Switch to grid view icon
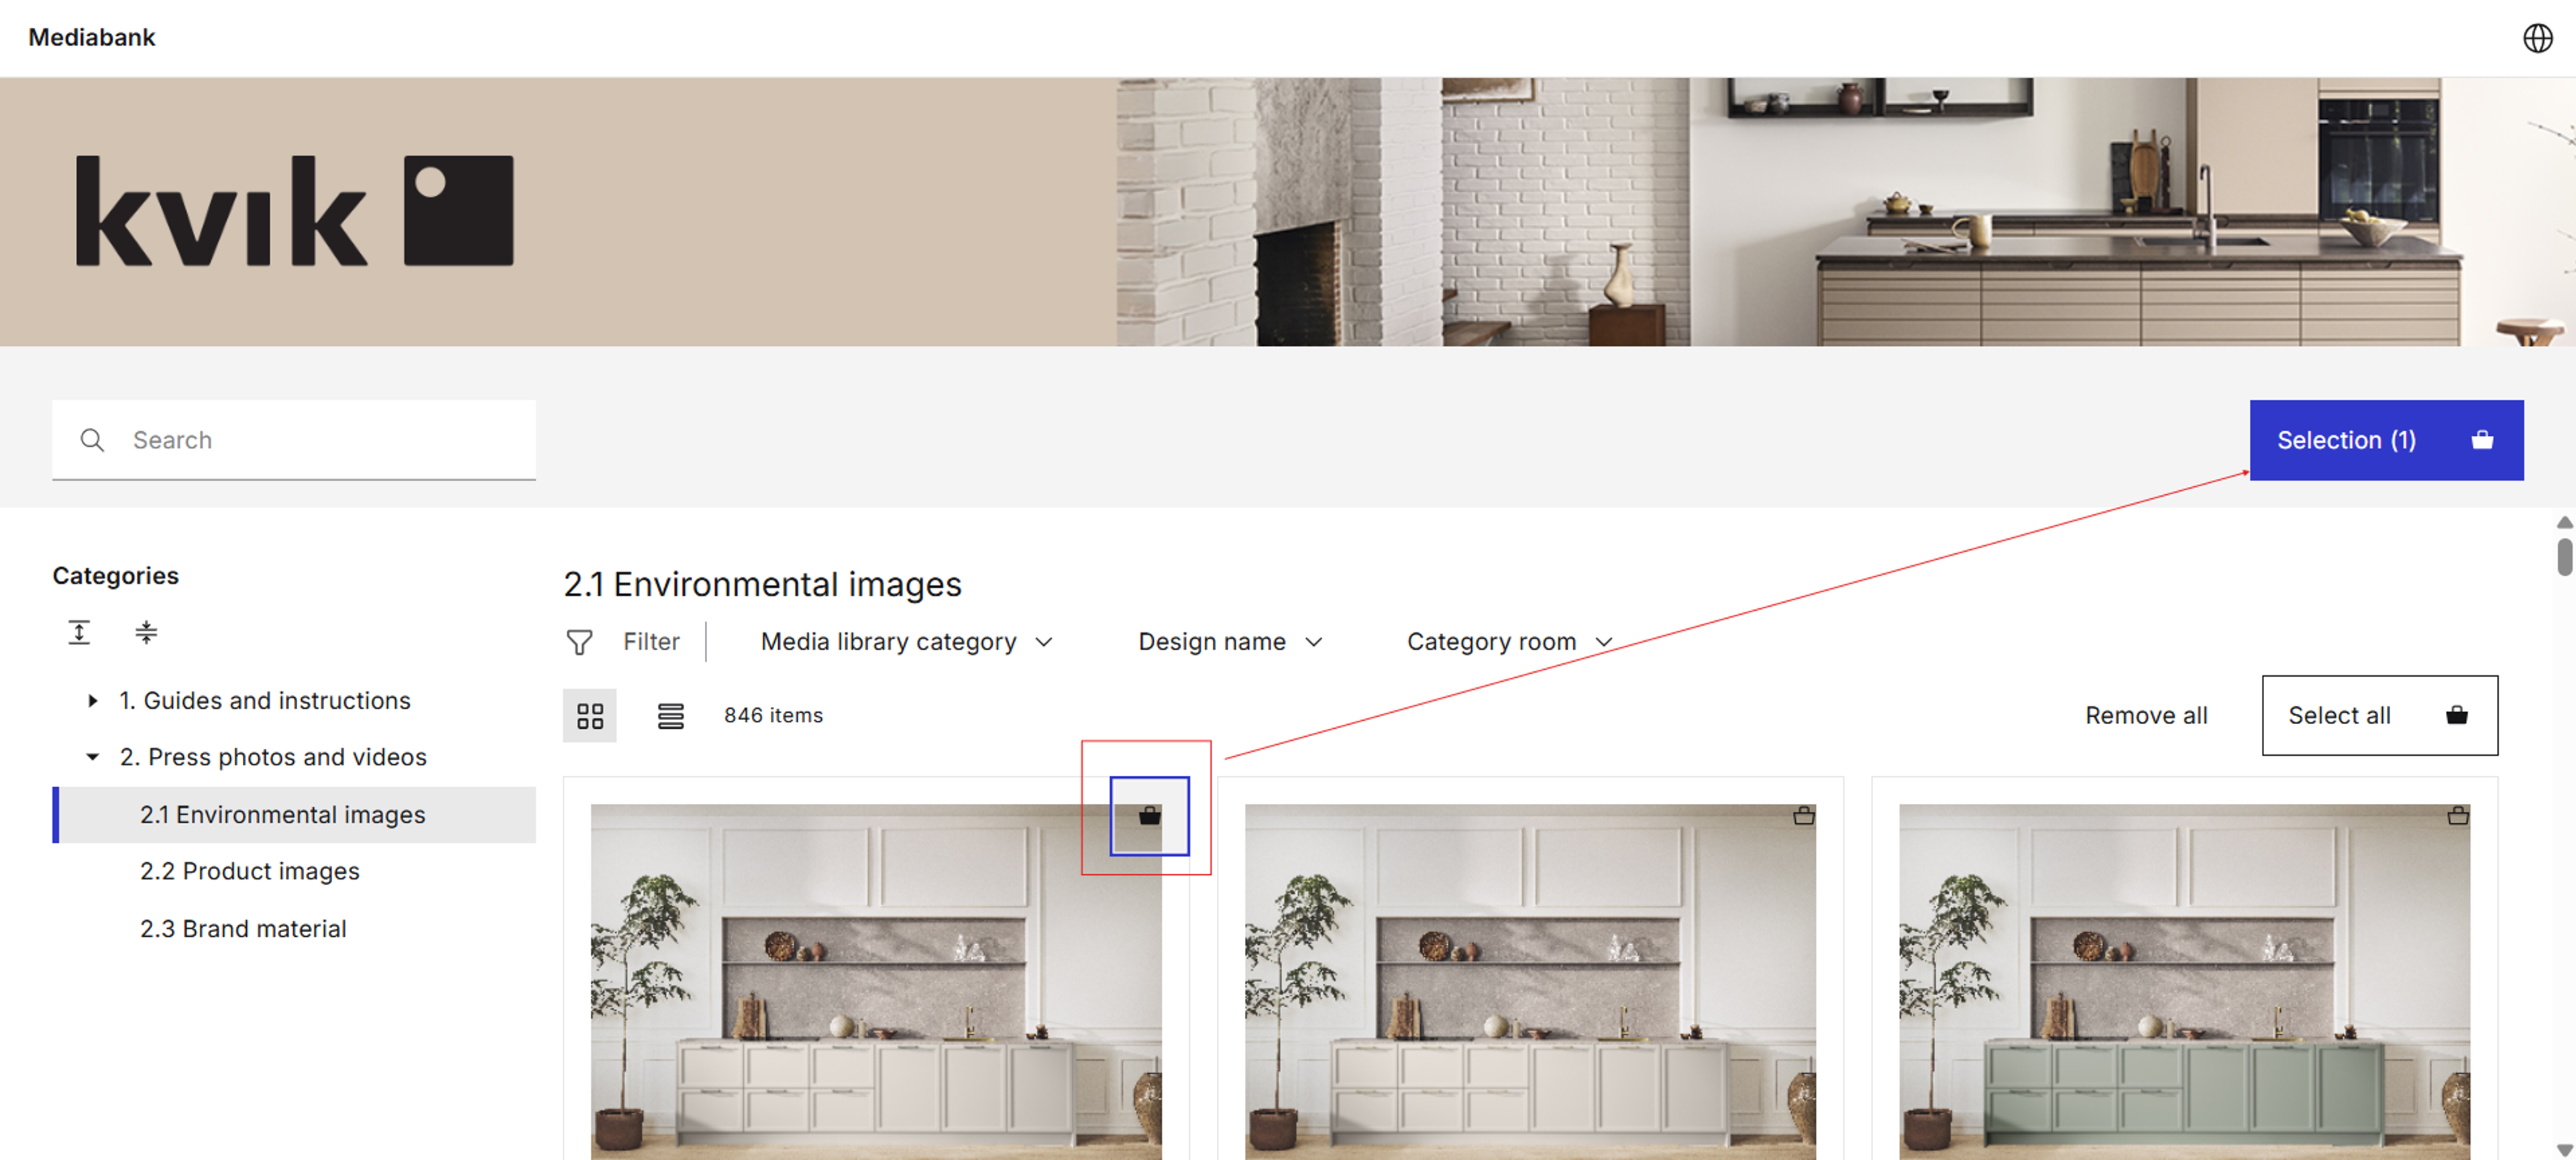 [590, 715]
